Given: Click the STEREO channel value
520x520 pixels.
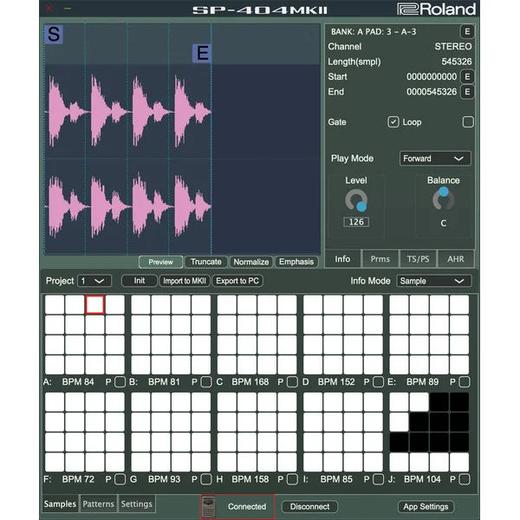Looking at the screenshot, I should click(453, 47).
